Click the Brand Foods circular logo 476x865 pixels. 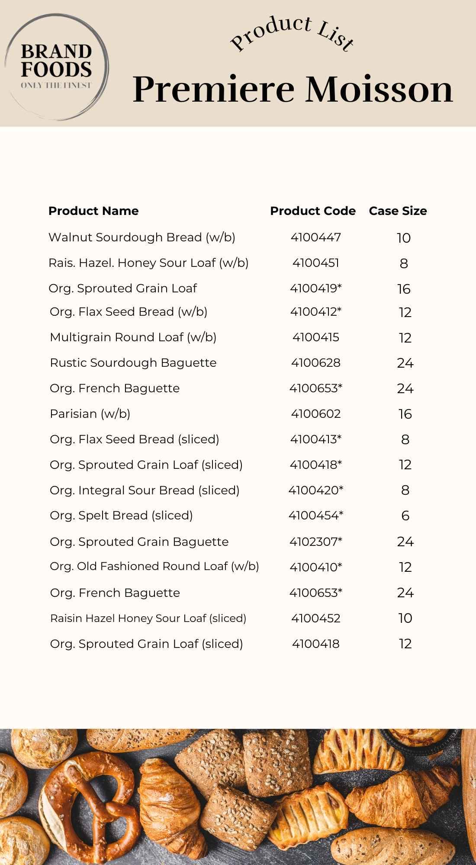56,67
